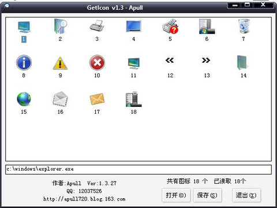Select icon 9, the yellow warning triangle
The height and width of the screenshot is (208, 277).
click(x=61, y=63)
